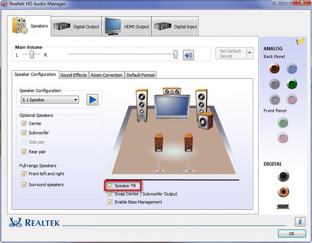Play the speaker configuration test

[x=92, y=100]
